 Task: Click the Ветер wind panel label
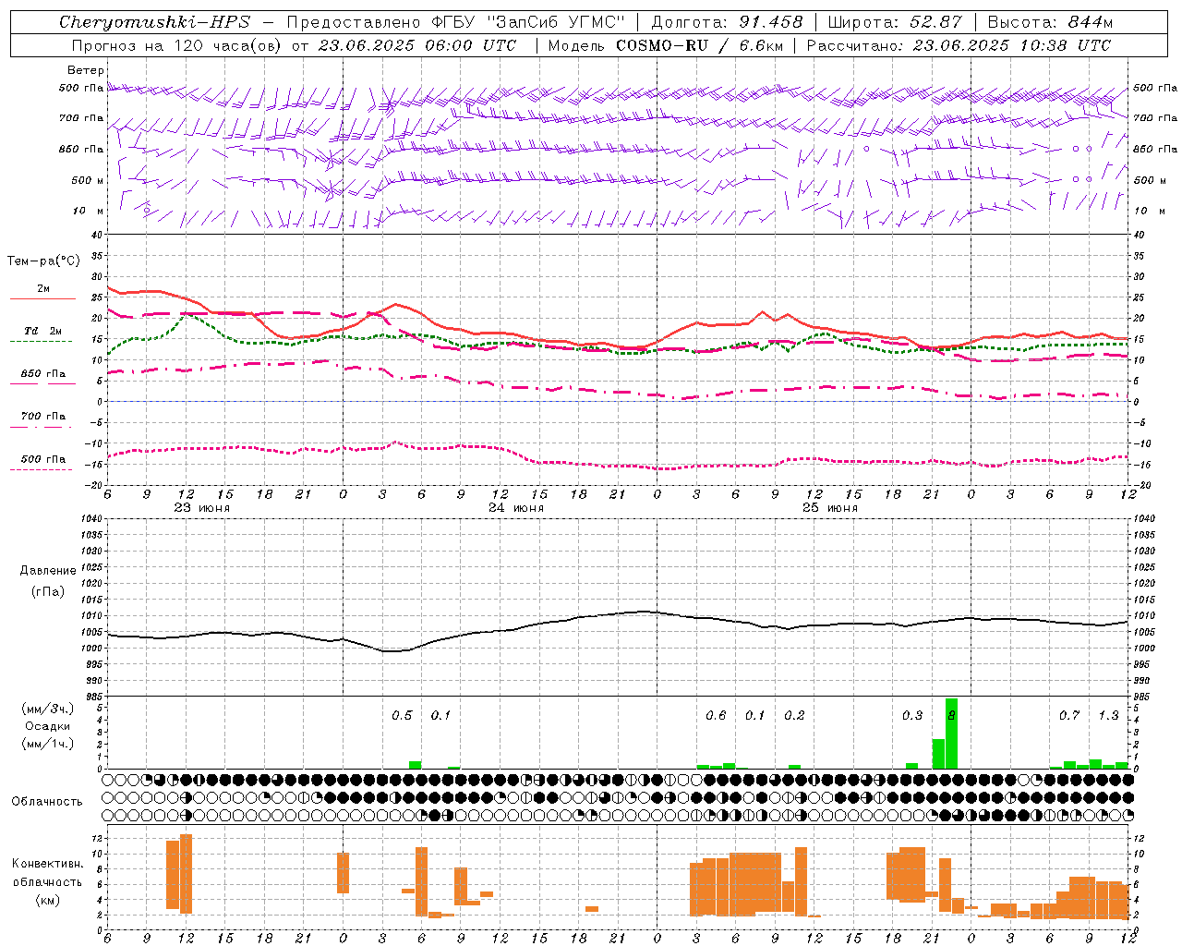click(86, 70)
